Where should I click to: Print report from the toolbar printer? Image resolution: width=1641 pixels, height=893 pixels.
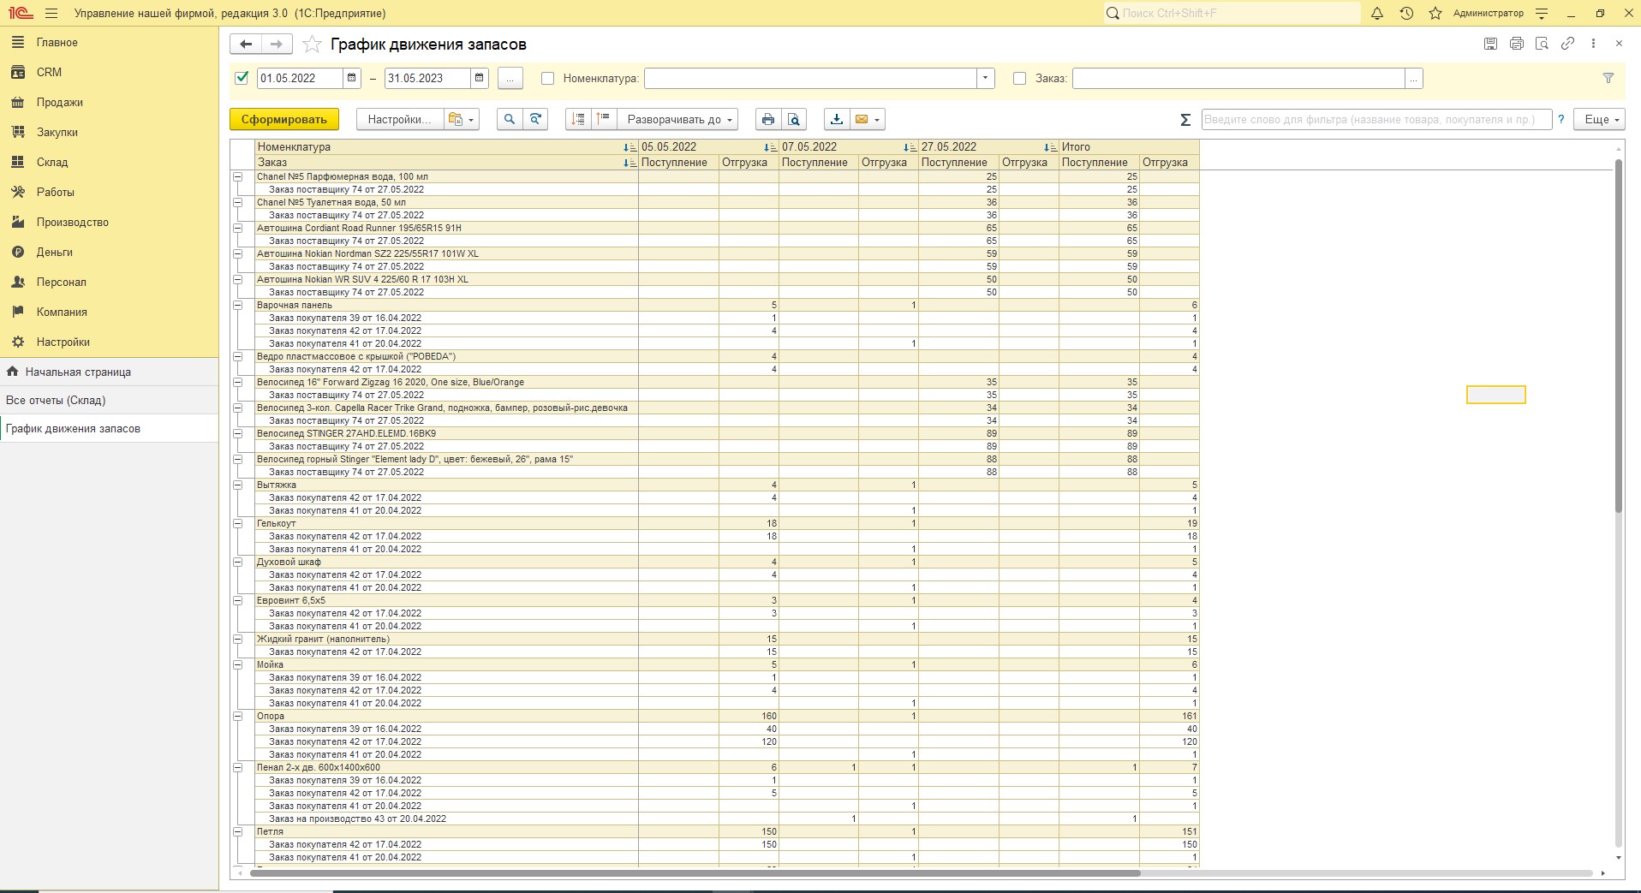(x=768, y=119)
